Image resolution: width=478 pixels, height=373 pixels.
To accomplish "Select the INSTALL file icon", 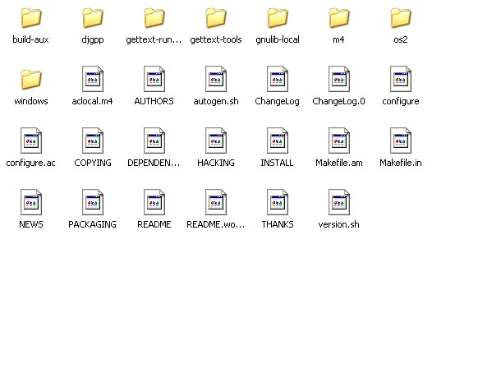I will [278, 140].
